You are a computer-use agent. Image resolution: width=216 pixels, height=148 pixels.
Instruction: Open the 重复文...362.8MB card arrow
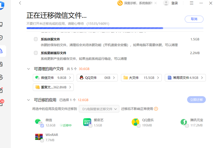point(70,87)
